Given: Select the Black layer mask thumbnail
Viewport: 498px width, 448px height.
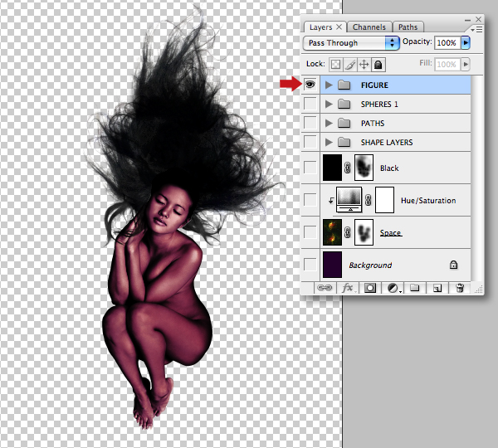Looking at the screenshot, I should 364,168.
